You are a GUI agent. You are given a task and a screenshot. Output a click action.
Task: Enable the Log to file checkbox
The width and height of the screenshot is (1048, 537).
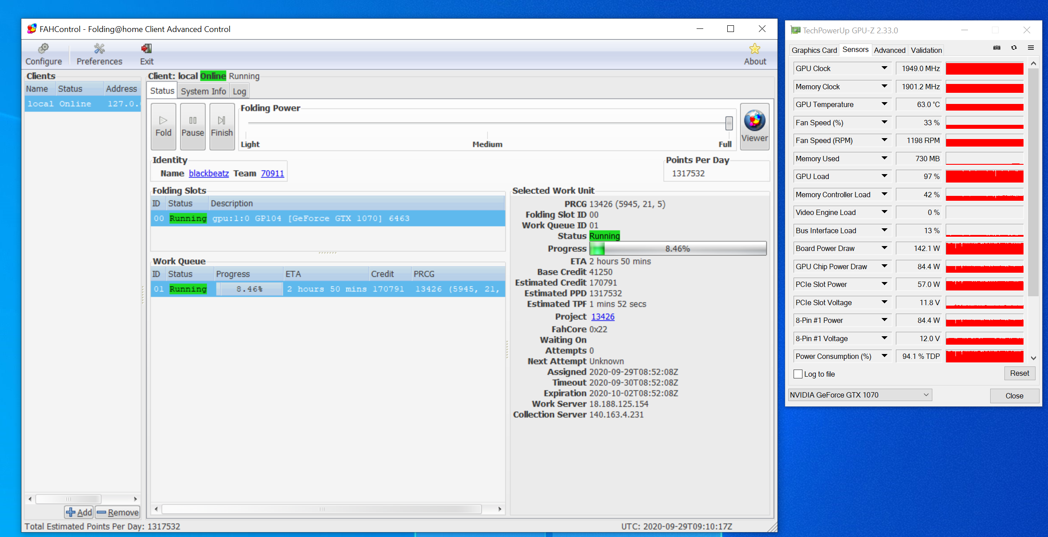[x=798, y=374]
